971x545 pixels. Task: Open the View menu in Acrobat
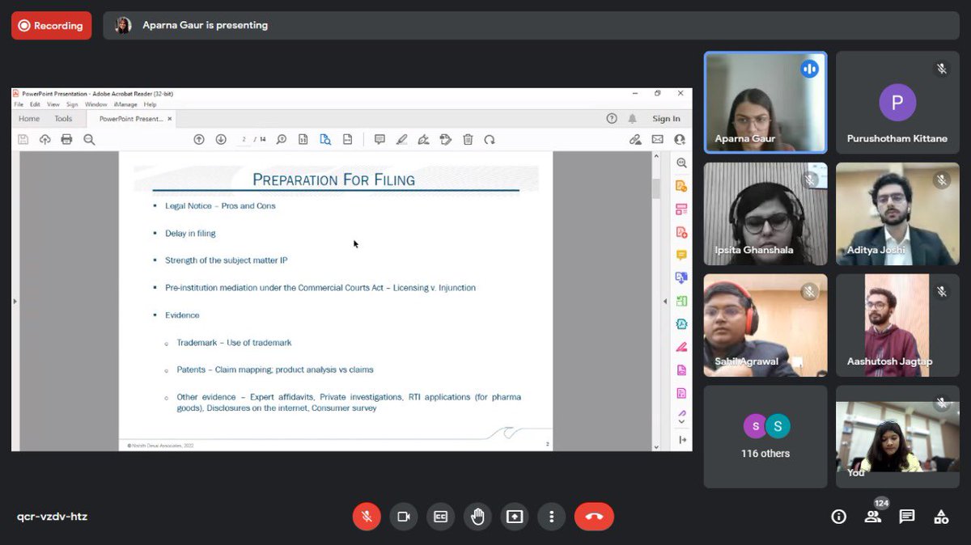tap(53, 104)
